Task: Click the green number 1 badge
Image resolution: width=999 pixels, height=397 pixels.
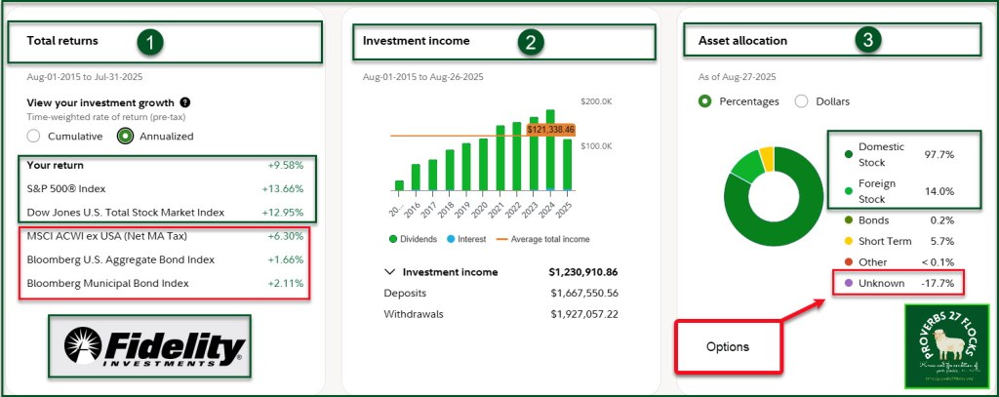Action: (x=149, y=42)
